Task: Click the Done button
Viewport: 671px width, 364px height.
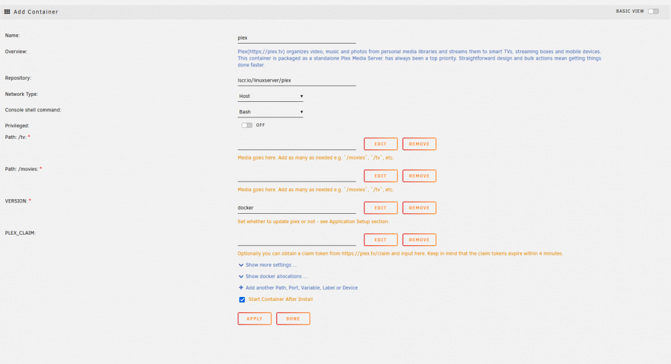Action: click(293, 318)
